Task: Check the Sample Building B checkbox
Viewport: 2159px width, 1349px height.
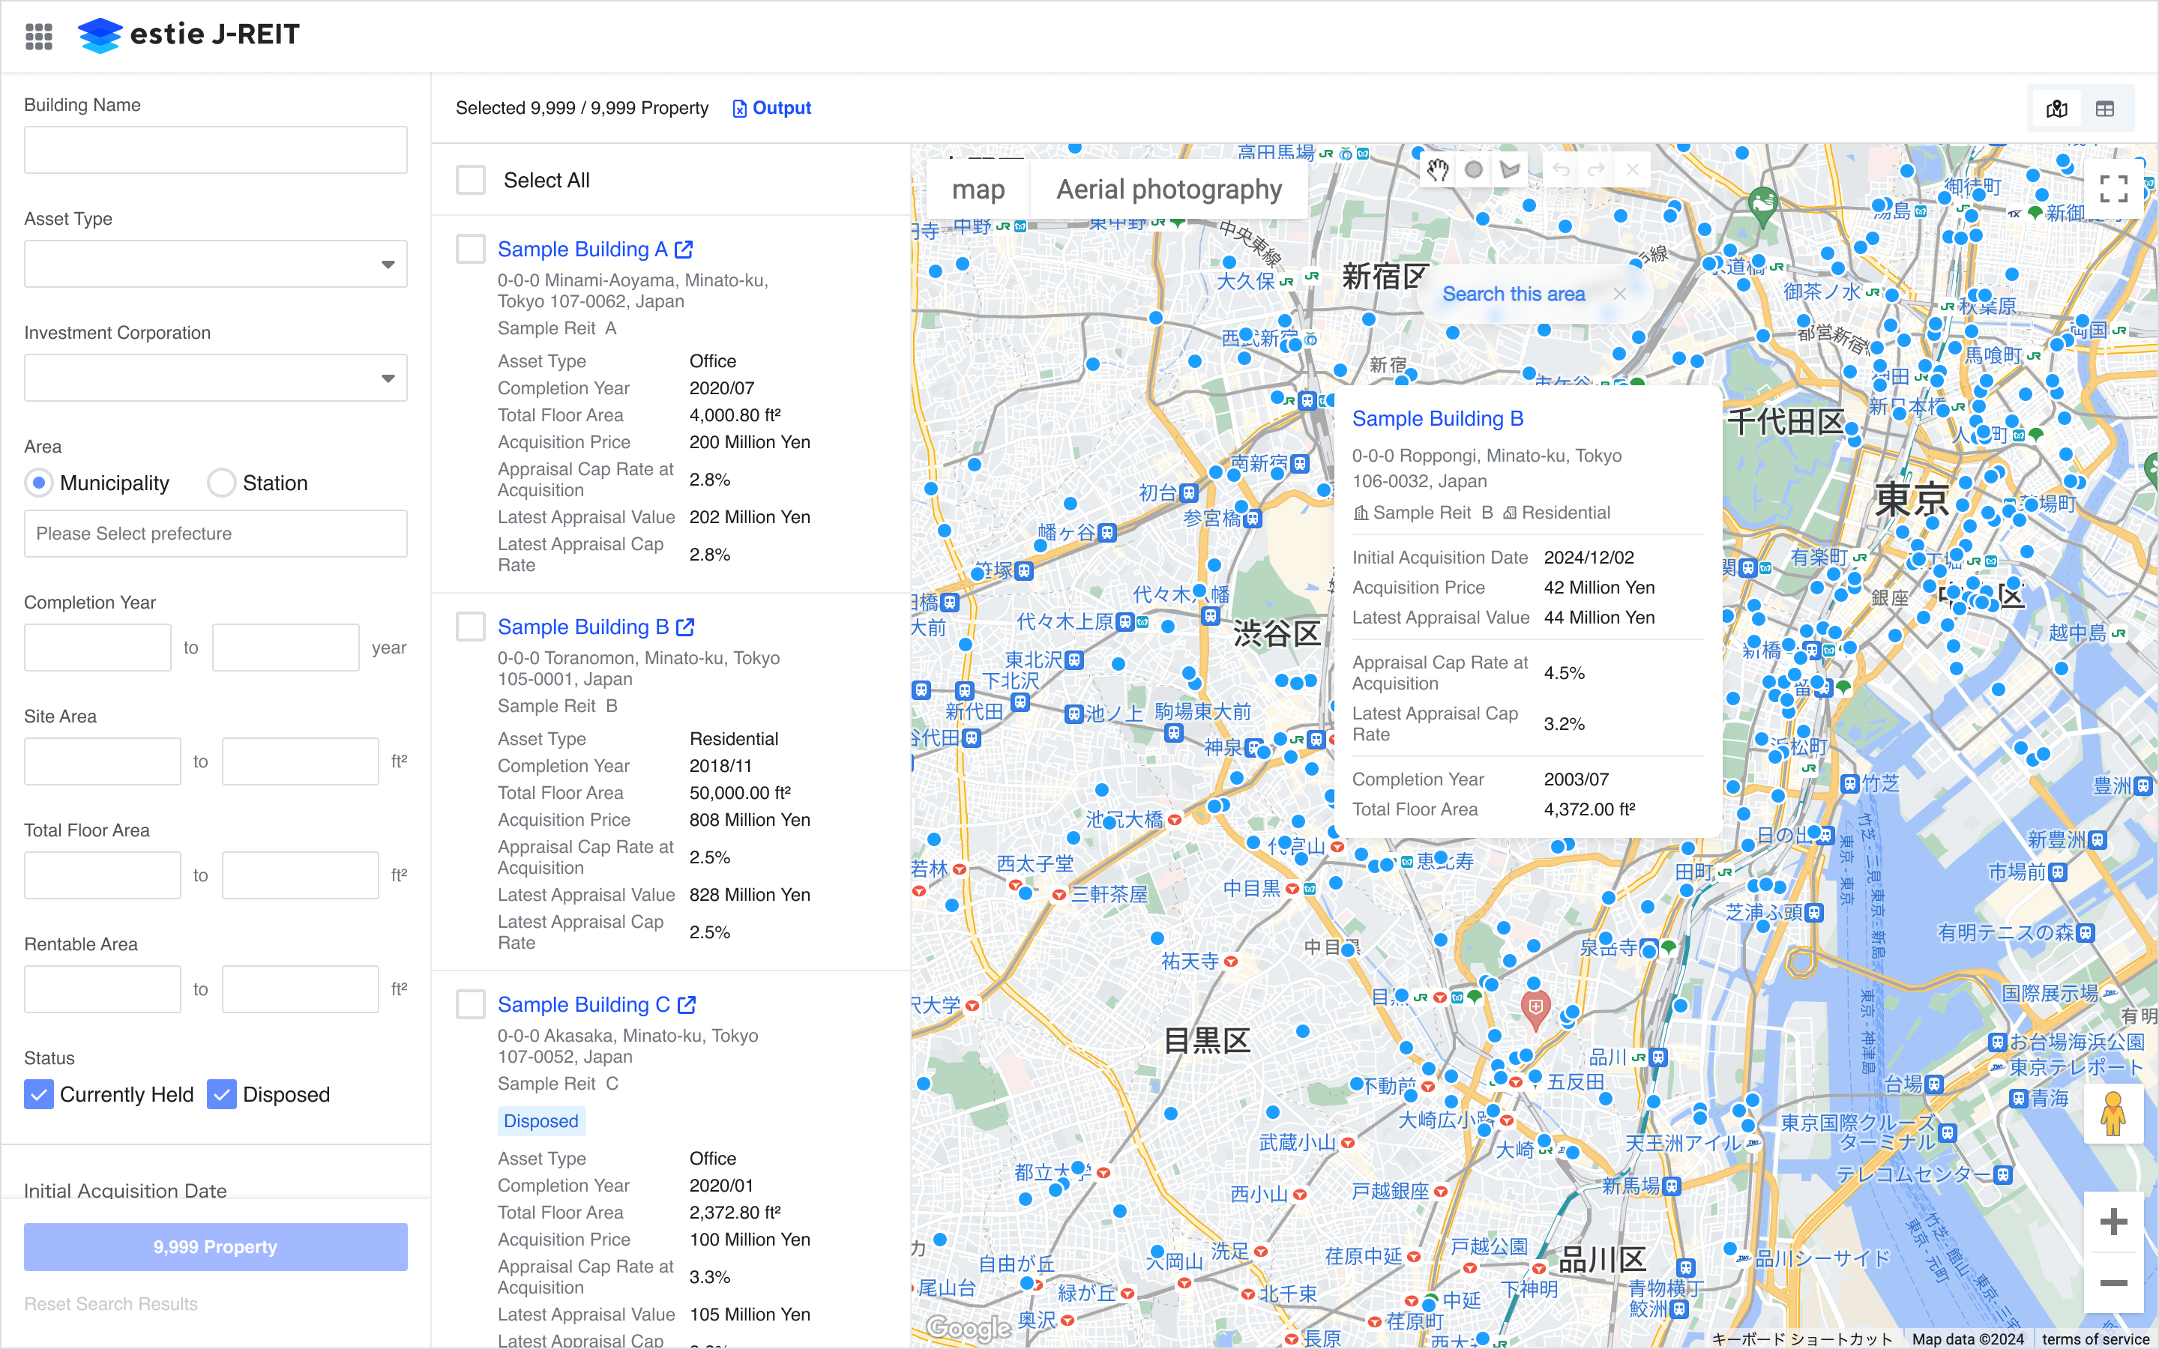Action: coord(471,627)
